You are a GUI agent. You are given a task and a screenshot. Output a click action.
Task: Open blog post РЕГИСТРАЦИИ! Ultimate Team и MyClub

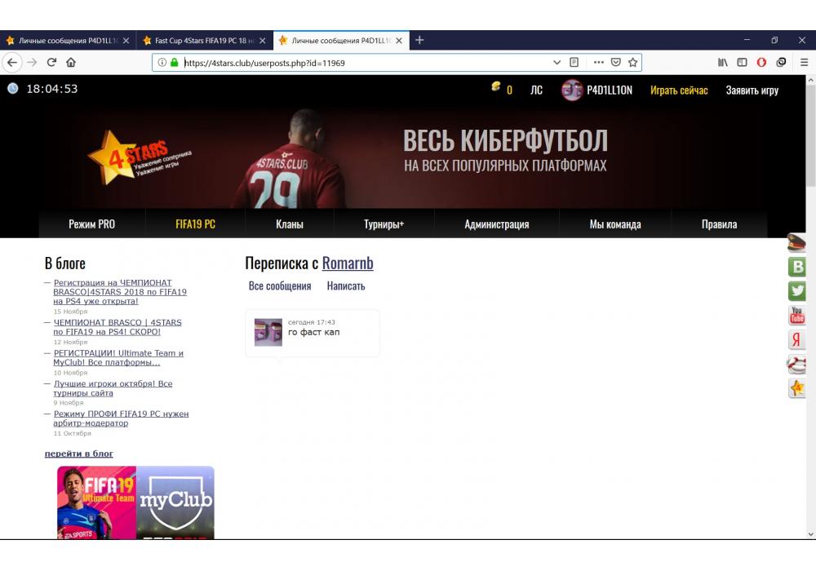(x=118, y=358)
